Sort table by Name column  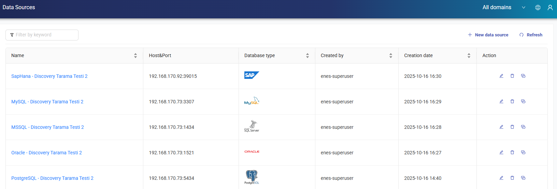(x=135, y=55)
